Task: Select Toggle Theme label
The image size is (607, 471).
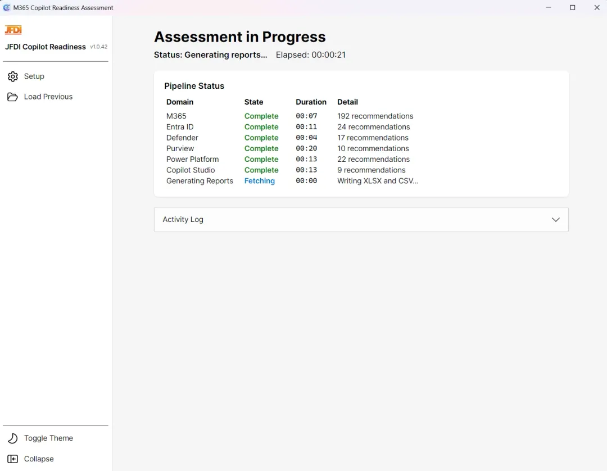Action: pos(48,438)
